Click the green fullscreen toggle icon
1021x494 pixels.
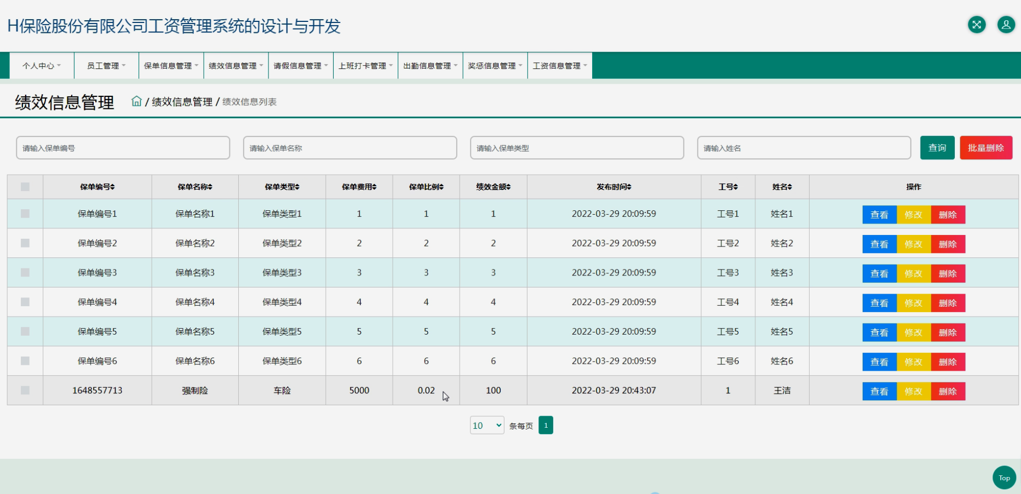tap(977, 25)
